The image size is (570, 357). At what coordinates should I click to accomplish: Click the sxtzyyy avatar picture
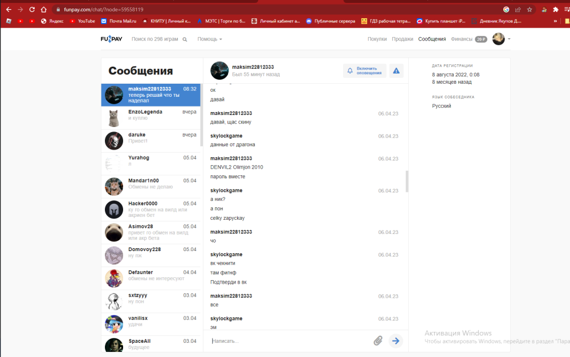tap(114, 301)
